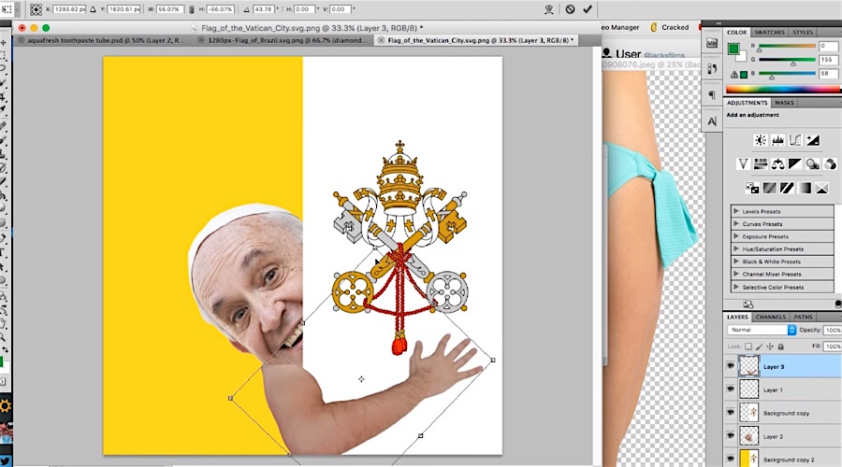The height and width of the screenshot is (467, 842).
Task: Add an Invert adjustment
Action: click(752, 188)
